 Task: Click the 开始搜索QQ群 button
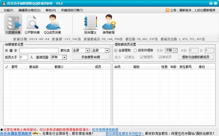[91, 57]
